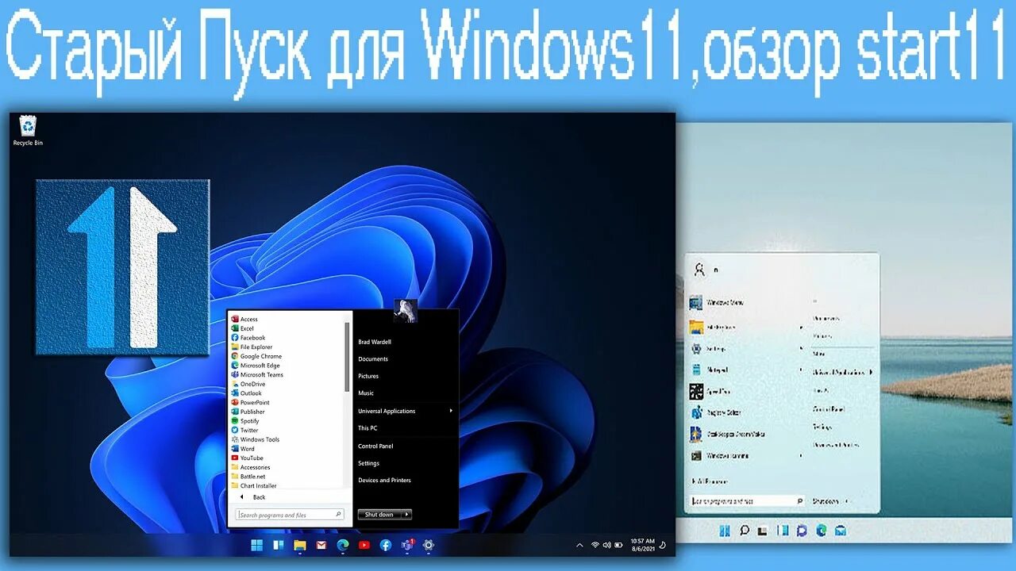
Task: Expand the Accessories folder
Action: point(251,467)
